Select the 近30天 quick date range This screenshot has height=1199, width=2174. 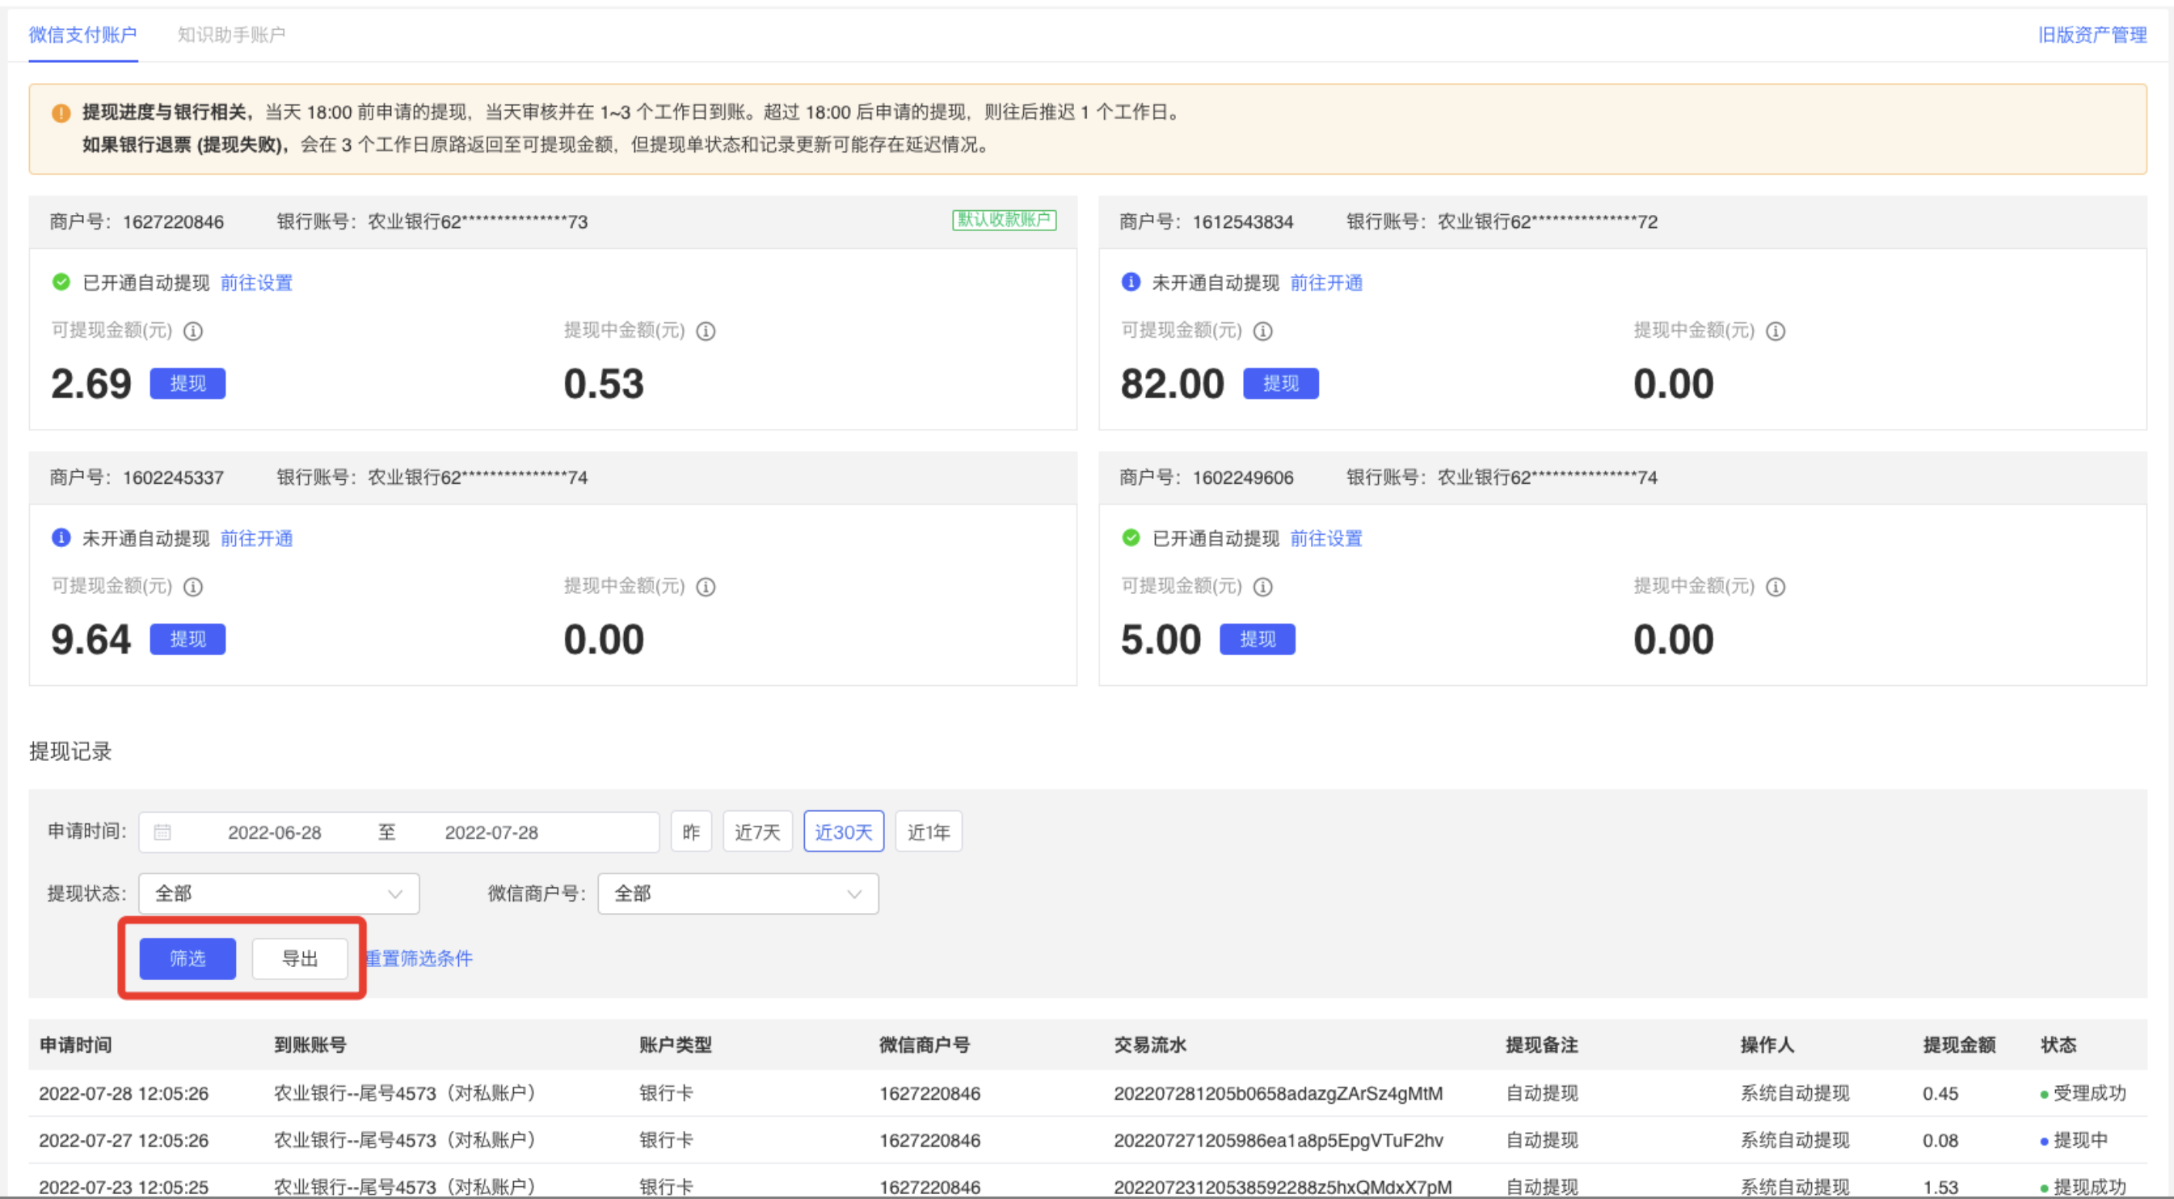(x=843, y=832)
